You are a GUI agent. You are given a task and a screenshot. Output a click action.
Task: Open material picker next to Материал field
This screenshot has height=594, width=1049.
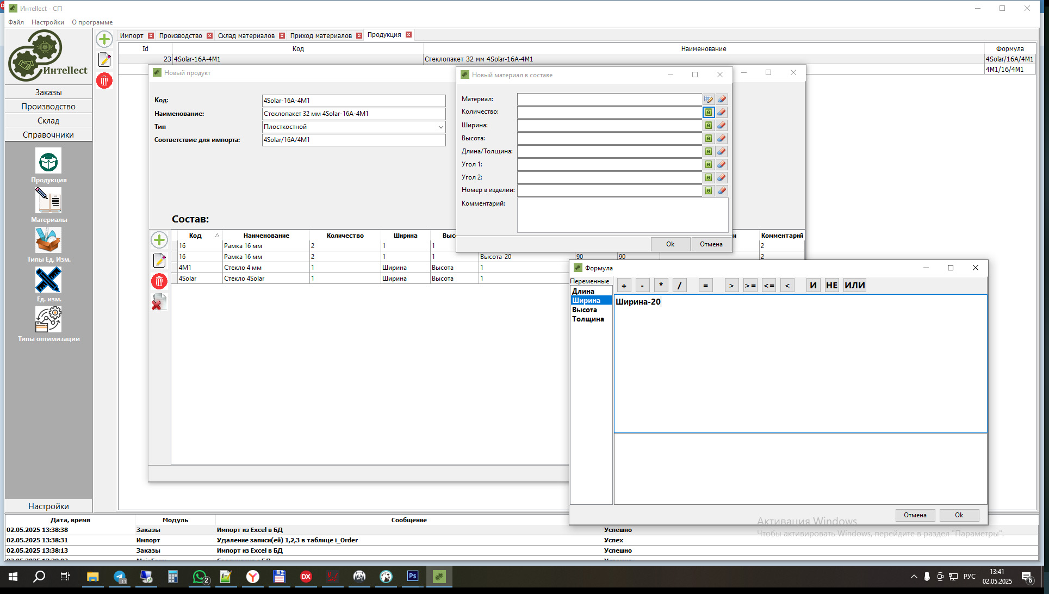(x=708, y=99)
